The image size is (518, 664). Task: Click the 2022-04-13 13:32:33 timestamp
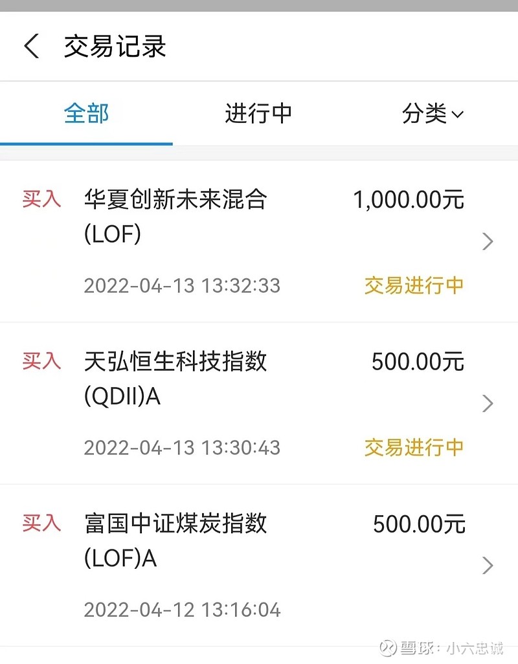coord(182,285)
